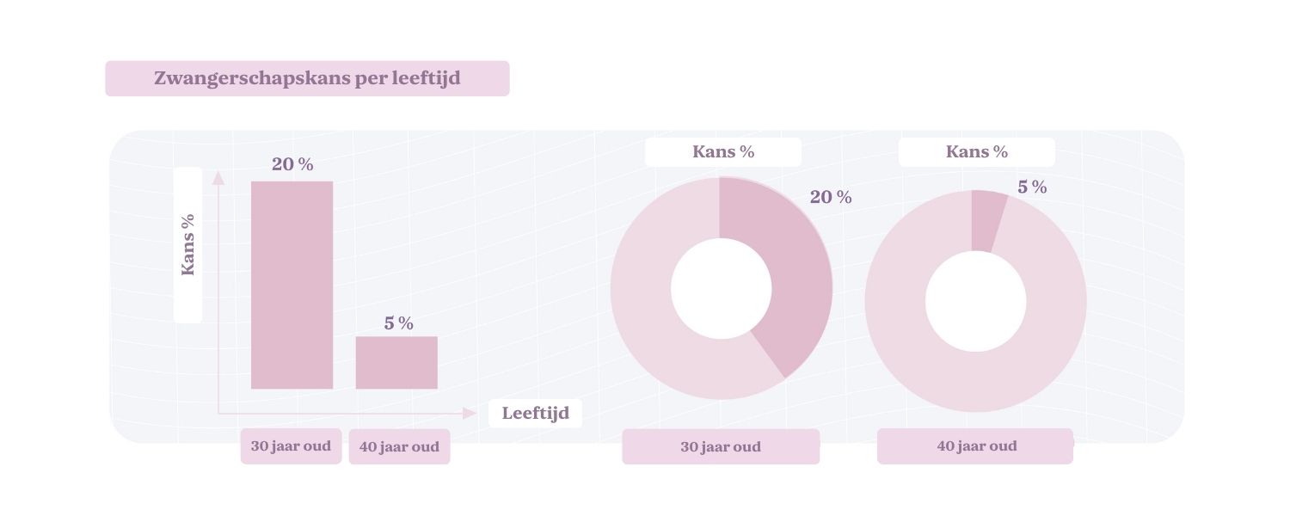Select the short 5 % bar
Image resolution: width=1290 pixels, height=516 pixels.
coord(396,362)
